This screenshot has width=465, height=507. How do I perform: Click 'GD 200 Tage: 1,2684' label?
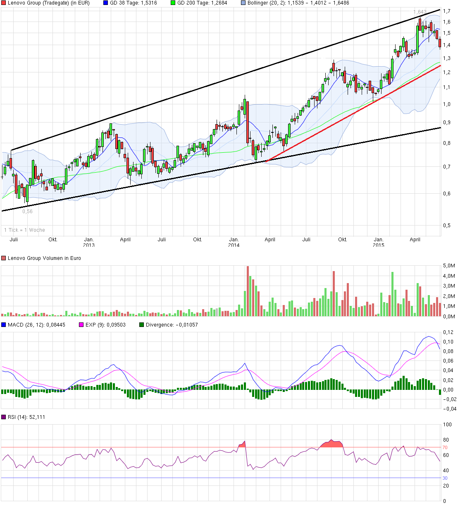click(x=202, y=3)
